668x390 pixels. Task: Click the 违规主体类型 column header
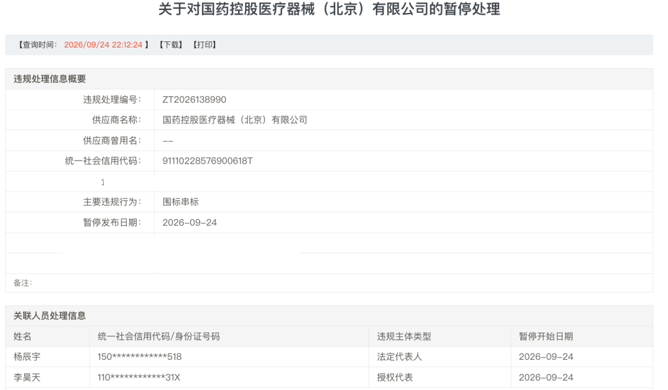point(404,336)
